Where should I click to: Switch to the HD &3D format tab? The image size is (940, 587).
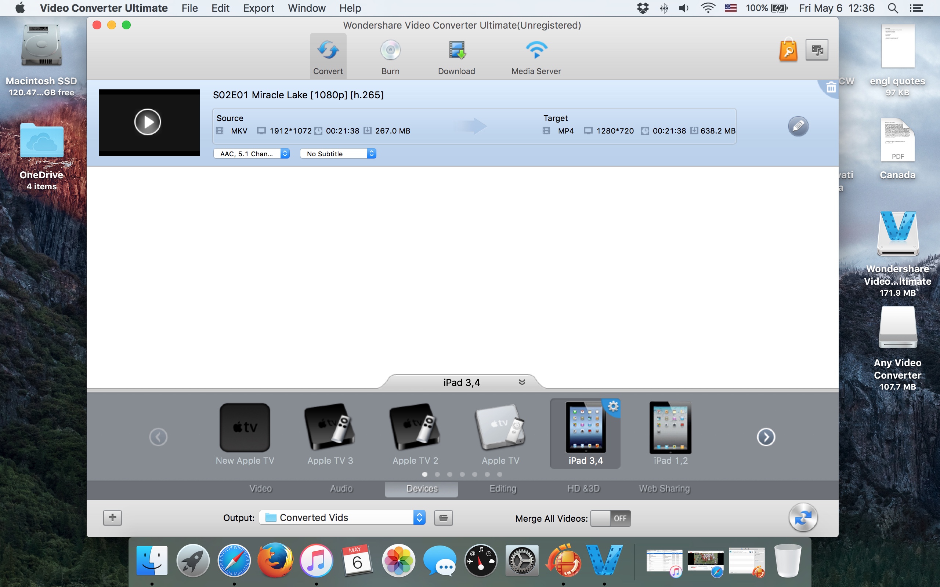point(583,489)
